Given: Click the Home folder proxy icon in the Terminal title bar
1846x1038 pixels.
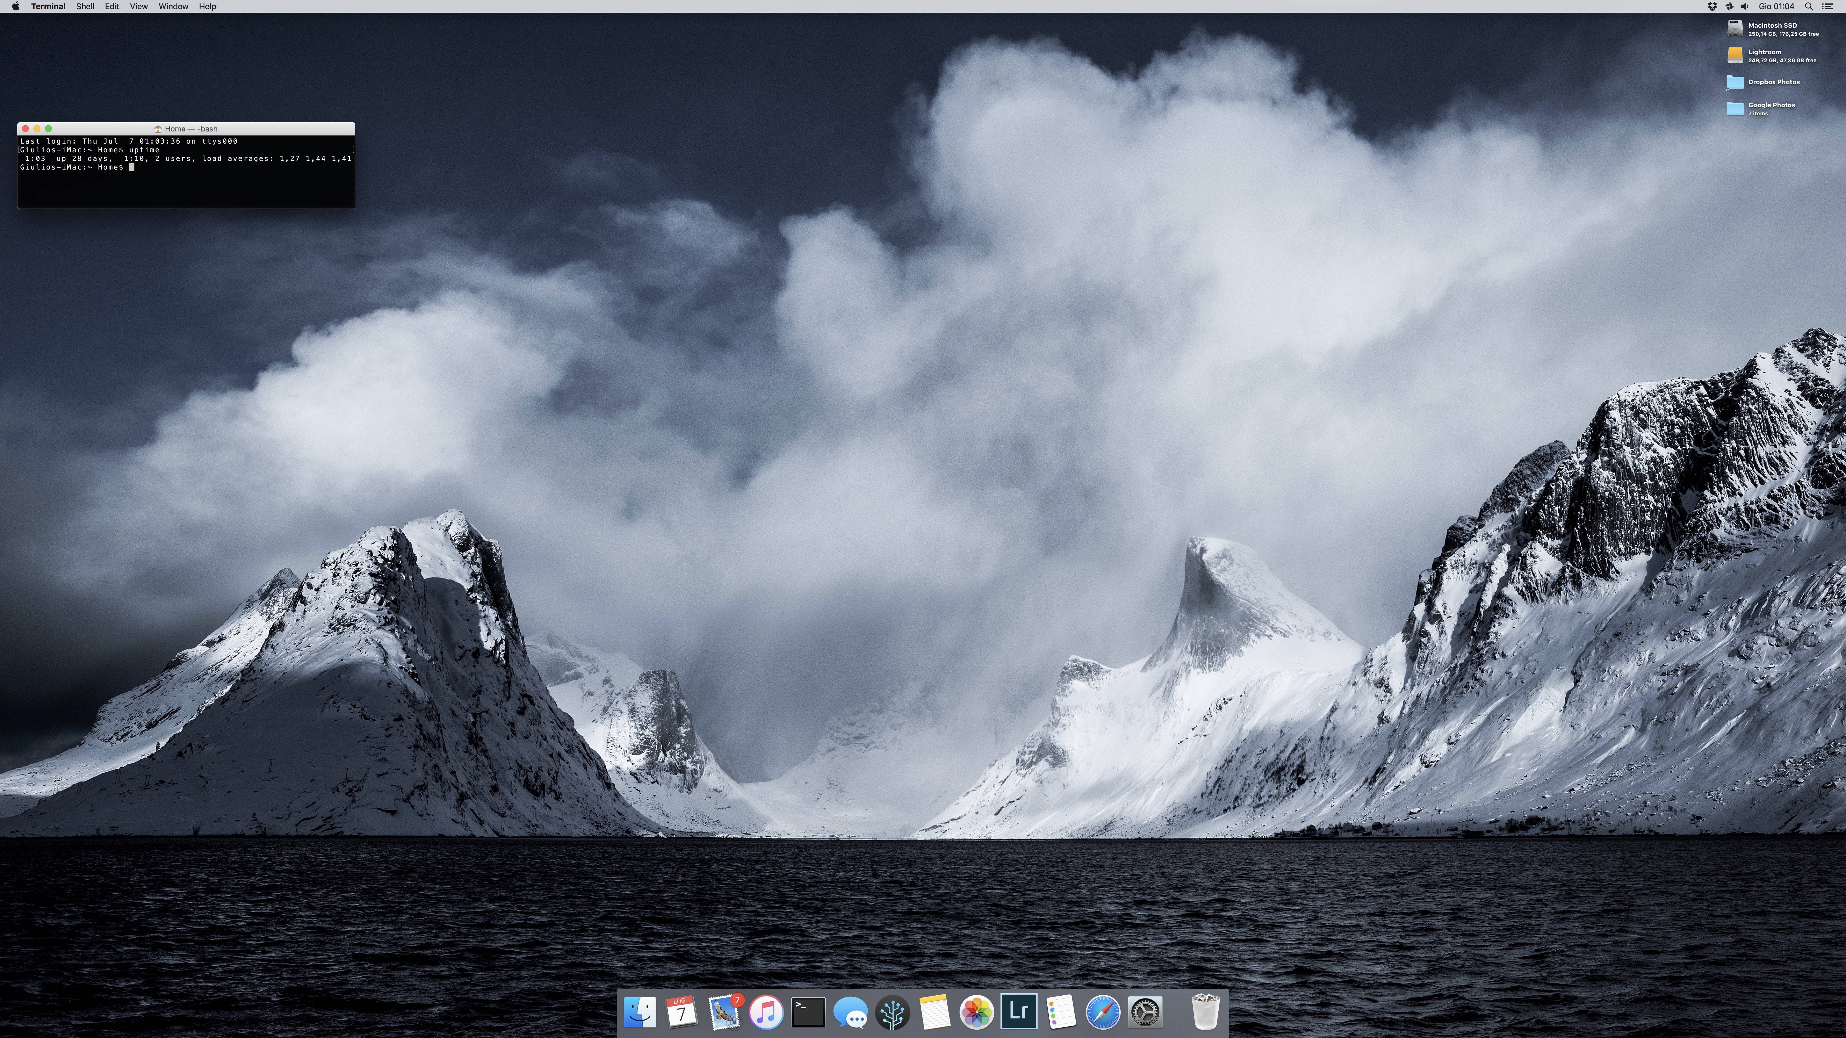Looking at the screenshot, I should [158, 129].
